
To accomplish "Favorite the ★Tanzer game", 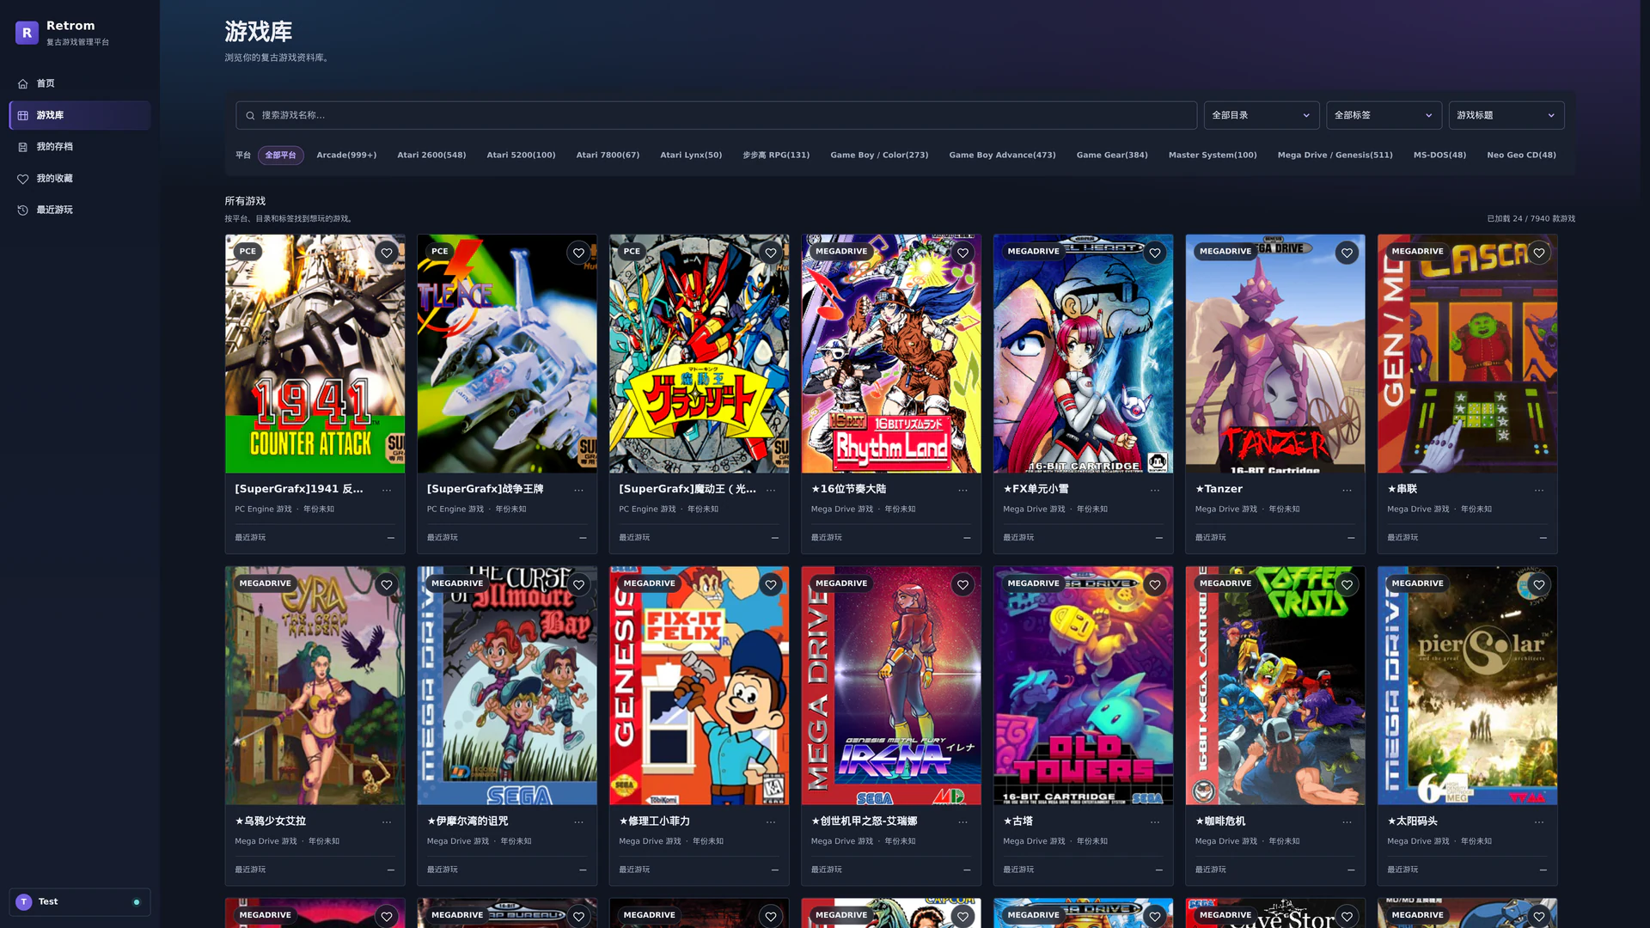I will 1347,253.
